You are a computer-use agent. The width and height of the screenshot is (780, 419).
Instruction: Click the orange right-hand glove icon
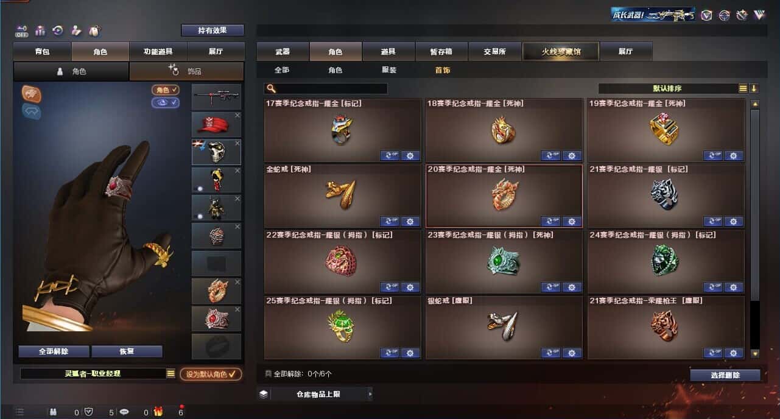click(x=32, y=93)
